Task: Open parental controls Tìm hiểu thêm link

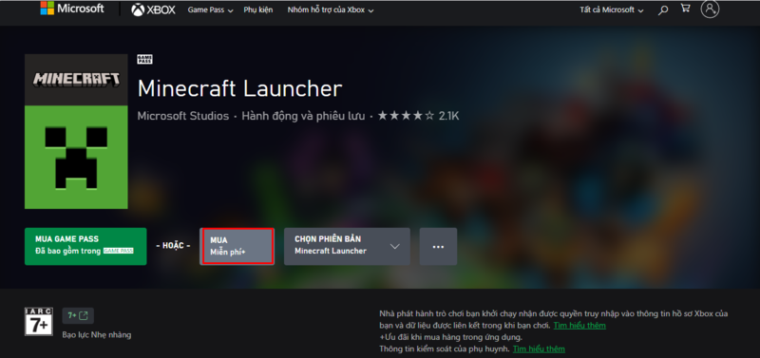Action: 539,349
